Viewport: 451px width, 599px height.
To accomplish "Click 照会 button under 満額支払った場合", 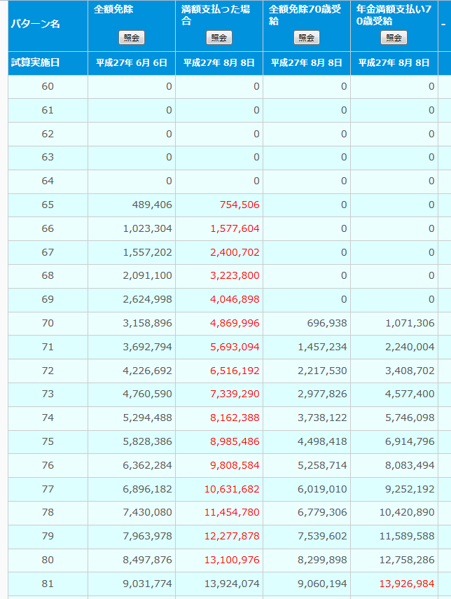I will coord(218,38).
